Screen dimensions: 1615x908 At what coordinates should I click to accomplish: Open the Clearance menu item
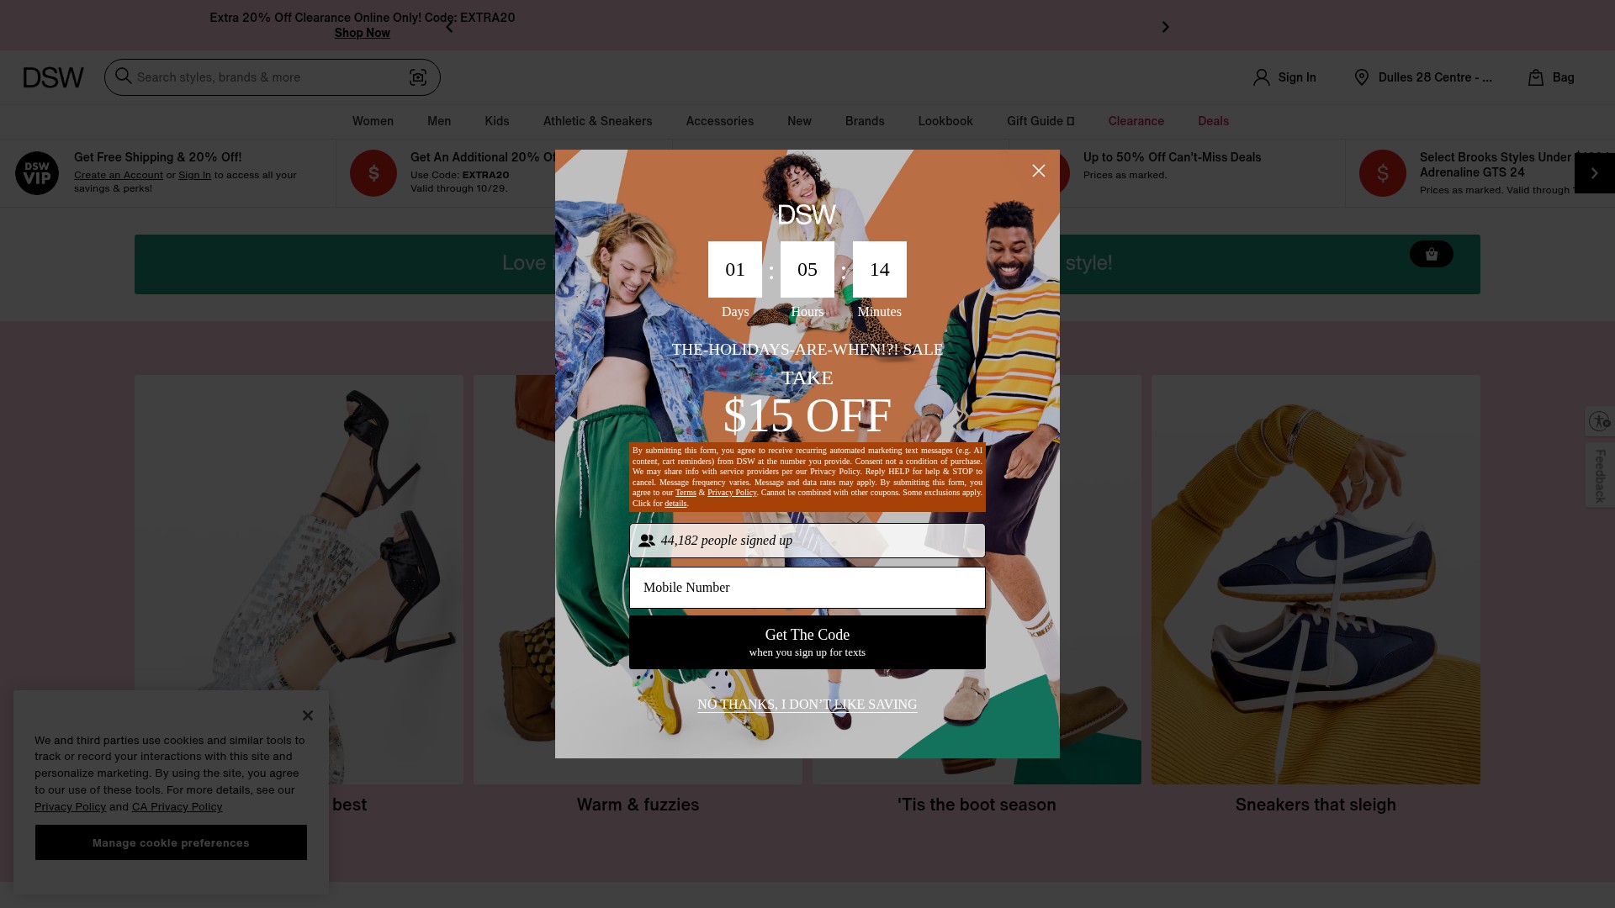[1136, 121]
